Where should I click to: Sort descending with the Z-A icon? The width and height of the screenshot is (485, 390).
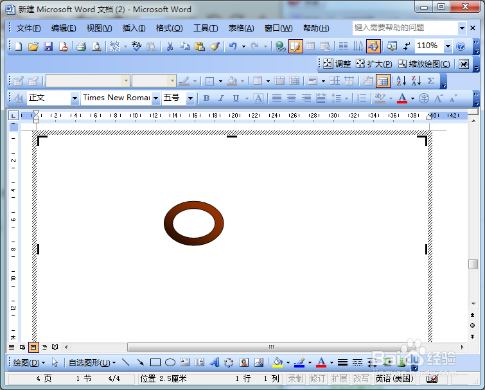(x=416, y=81)
